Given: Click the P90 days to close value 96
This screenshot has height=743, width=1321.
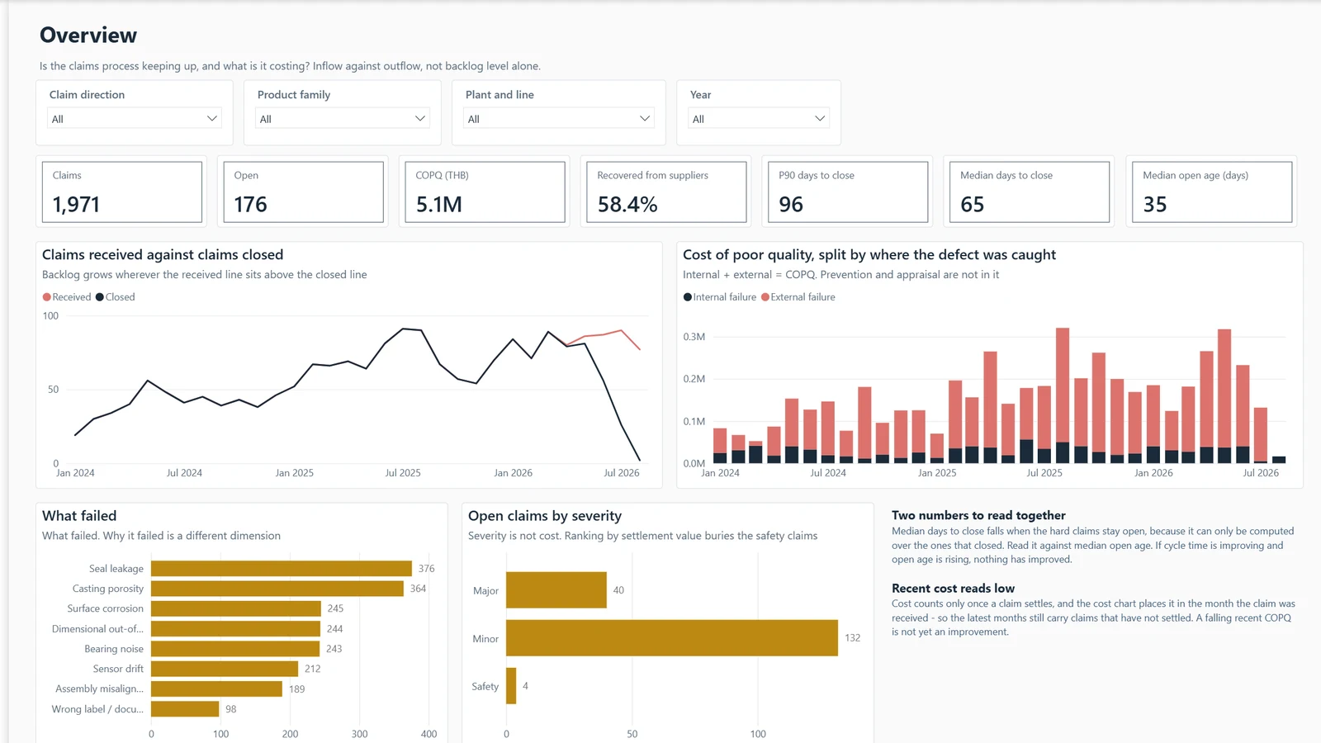Looking at the screenshot, I should (791, 205).
